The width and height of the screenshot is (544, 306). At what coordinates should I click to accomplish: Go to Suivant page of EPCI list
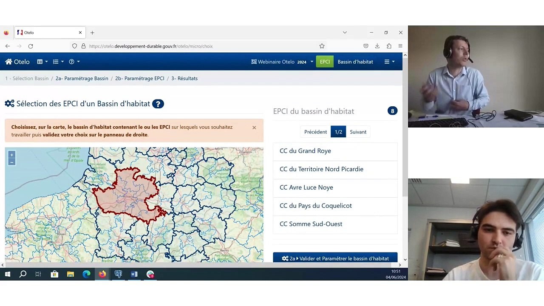358,132
